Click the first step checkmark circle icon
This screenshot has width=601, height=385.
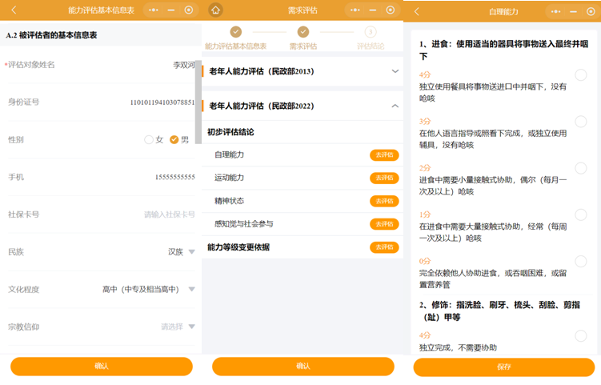coord(235,32)
